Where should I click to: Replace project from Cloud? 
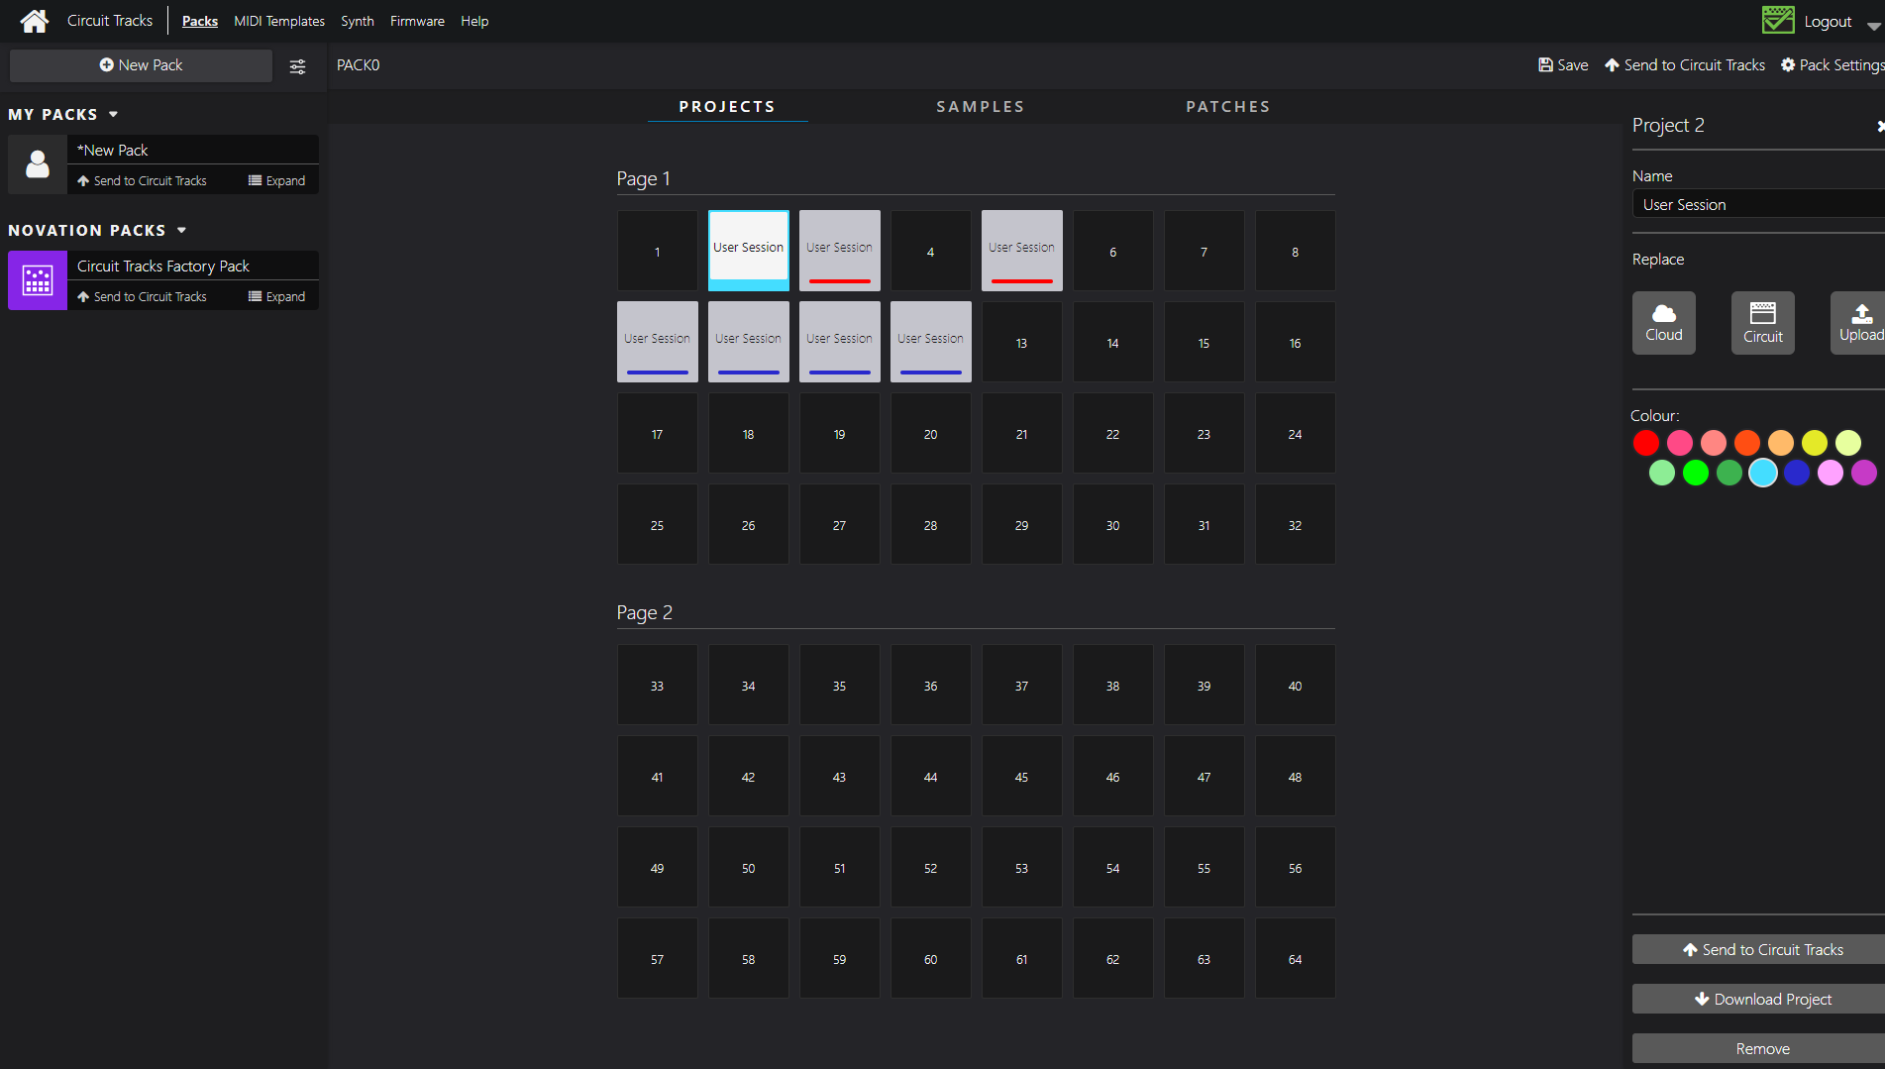1664,323
